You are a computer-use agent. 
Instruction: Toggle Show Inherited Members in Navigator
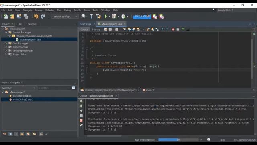click(4, 134)
